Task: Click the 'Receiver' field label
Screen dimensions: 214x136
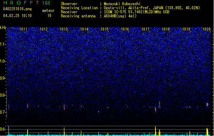Action: pyautogui.click(x=69, y=12)
